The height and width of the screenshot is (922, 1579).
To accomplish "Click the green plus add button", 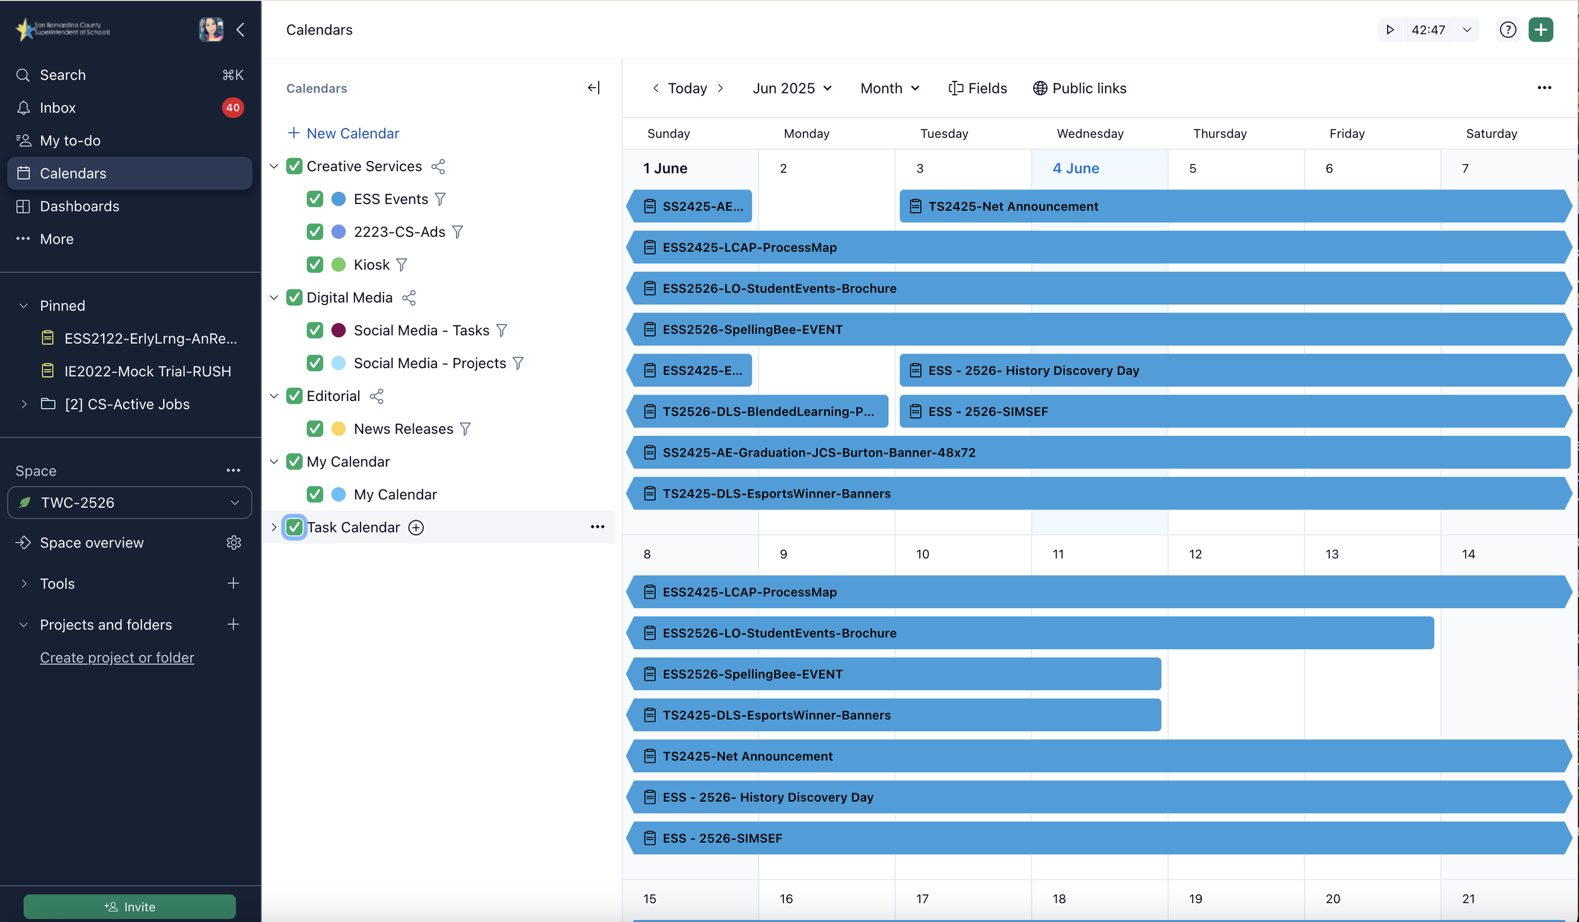I will (x=1540, y=30).
